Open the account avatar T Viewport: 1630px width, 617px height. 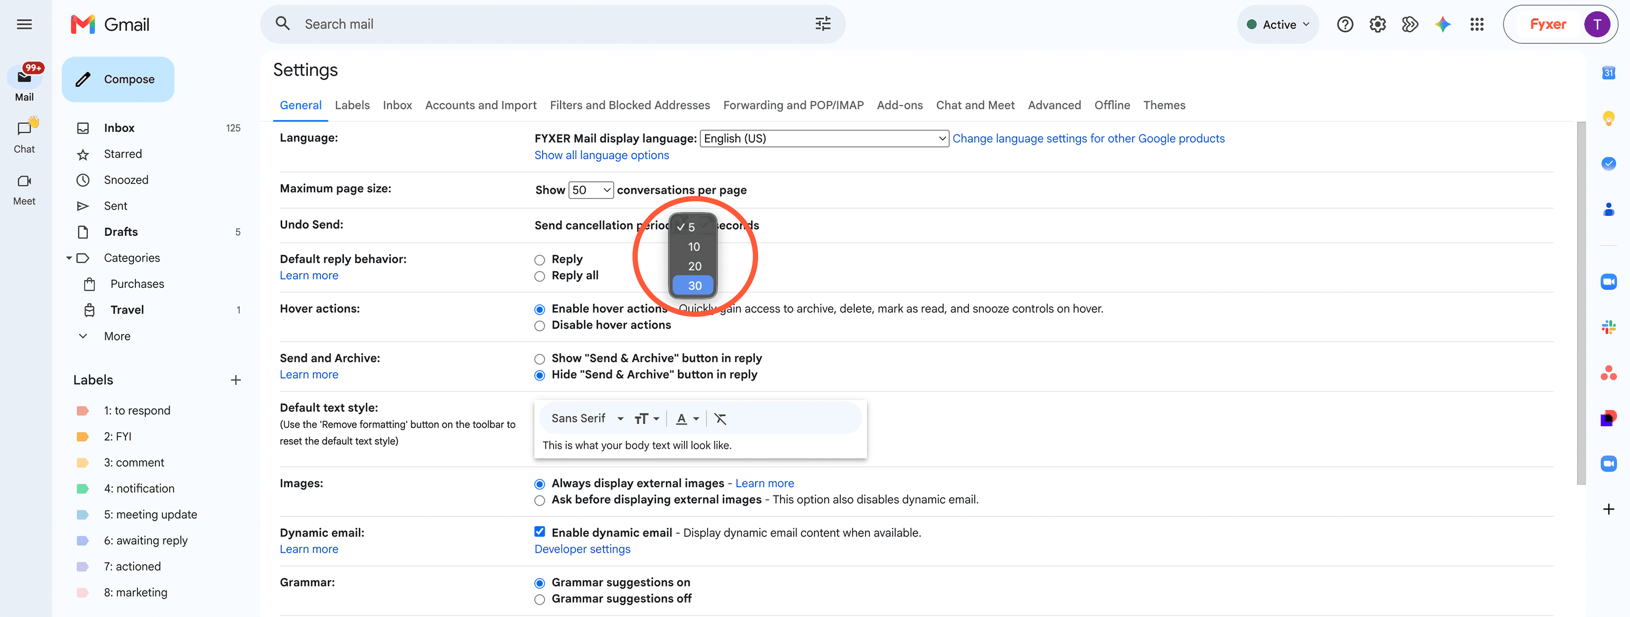coord(1596,25)
